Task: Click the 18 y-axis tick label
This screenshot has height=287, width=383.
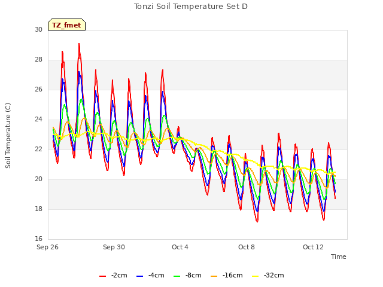Action: click(x=38, y=209)
